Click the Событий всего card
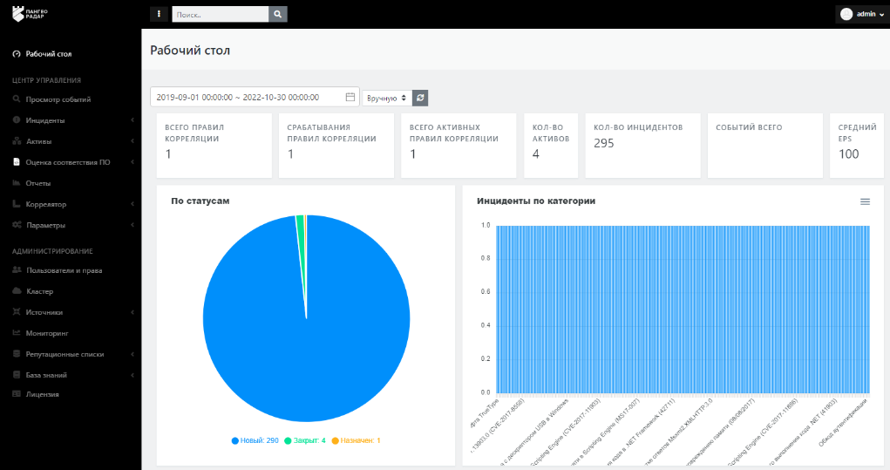 (765, 146)
